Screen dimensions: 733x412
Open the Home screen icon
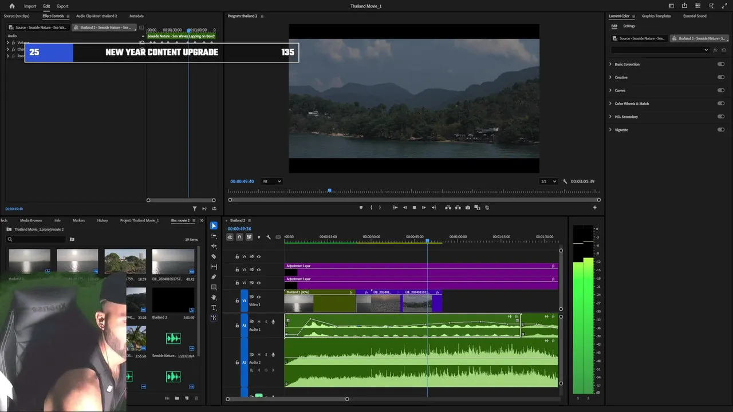click(12, 6)
